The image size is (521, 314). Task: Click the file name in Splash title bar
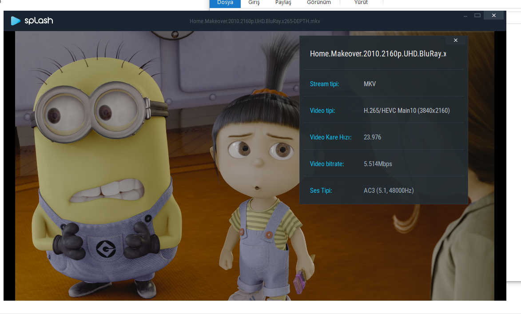coord(255,21)
